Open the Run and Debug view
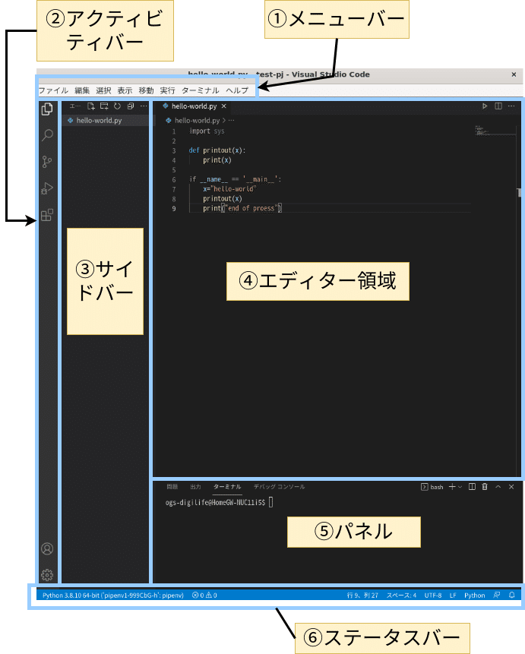The width and height of the screenshot is (525, 654). (47, 188)
